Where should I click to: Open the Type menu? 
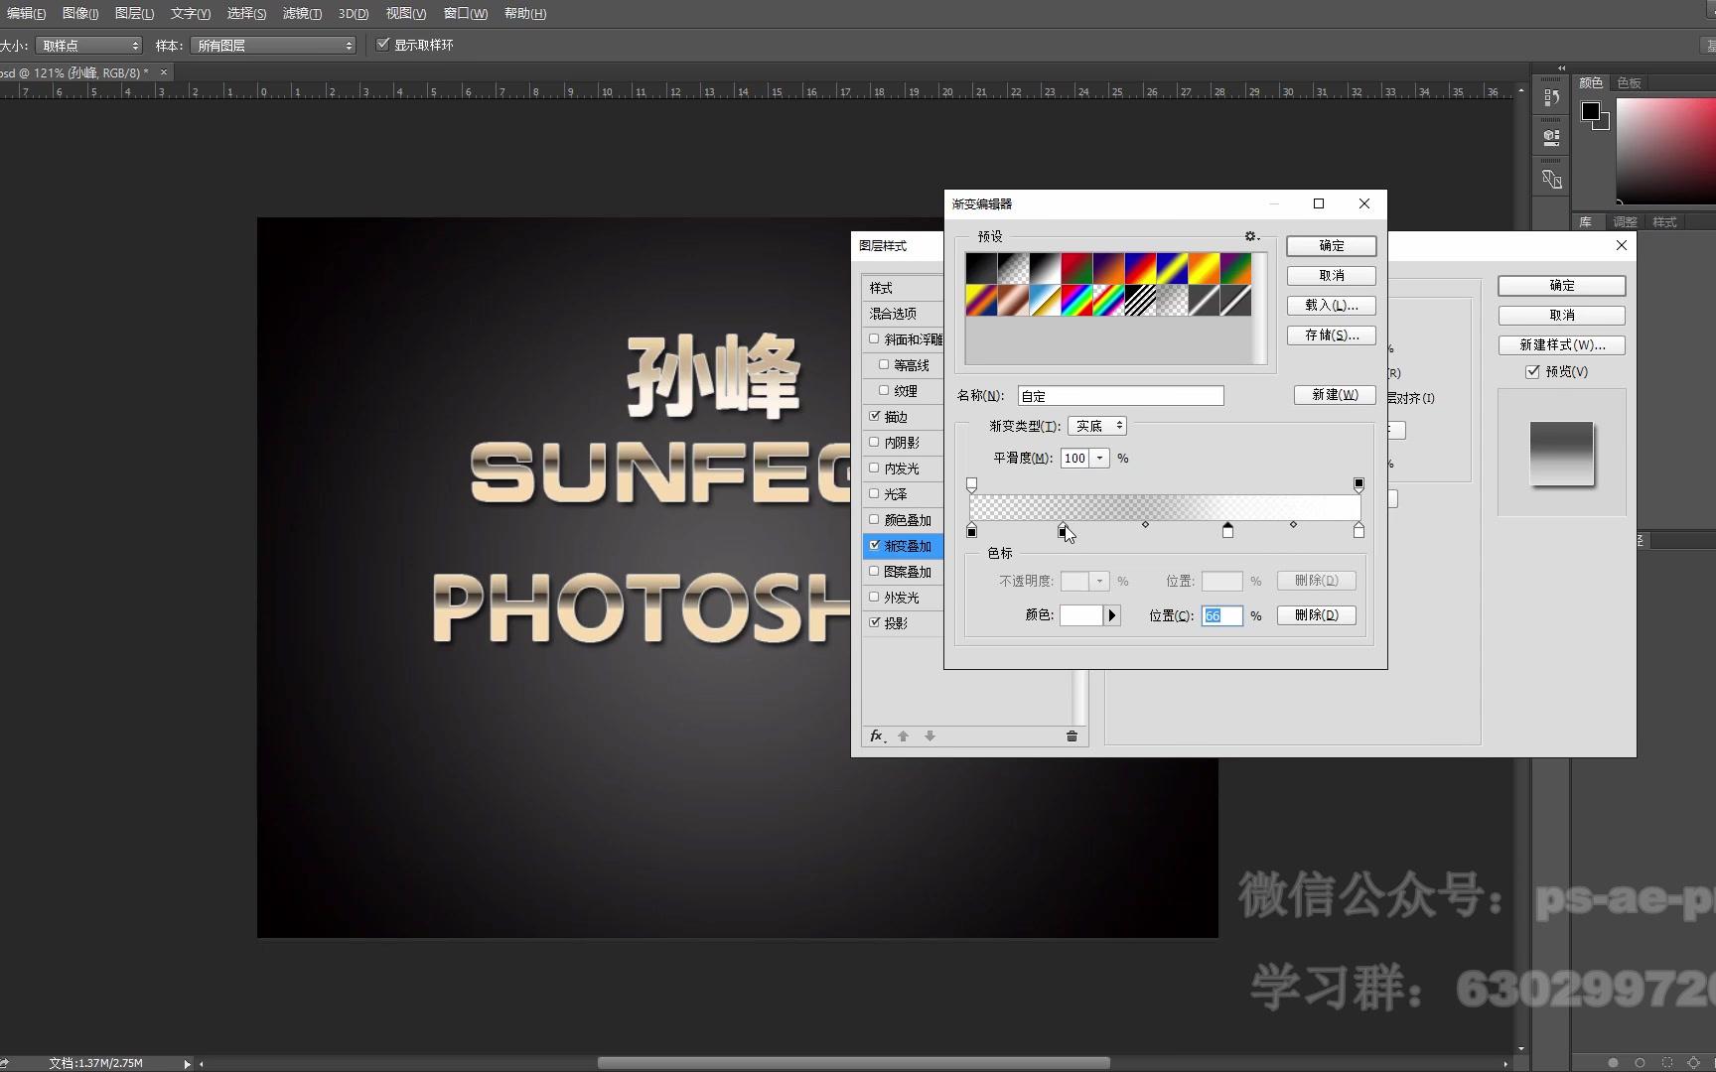click(190, 13)
